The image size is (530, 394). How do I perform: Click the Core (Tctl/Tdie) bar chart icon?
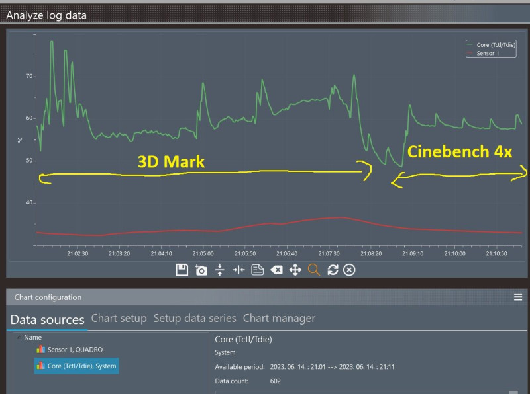click(40, 366)
